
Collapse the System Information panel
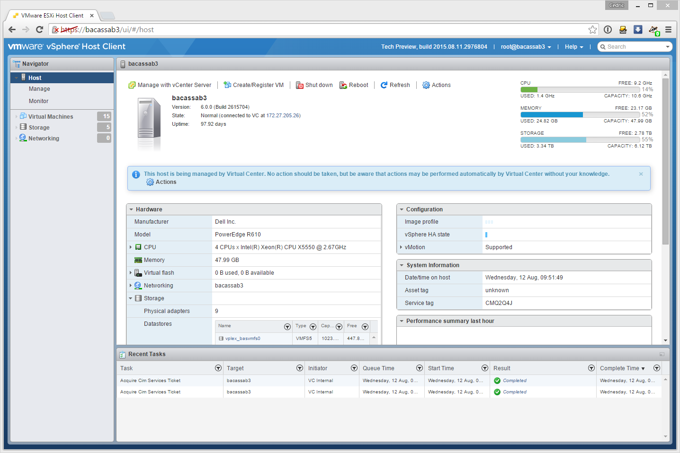pos(402,265)
